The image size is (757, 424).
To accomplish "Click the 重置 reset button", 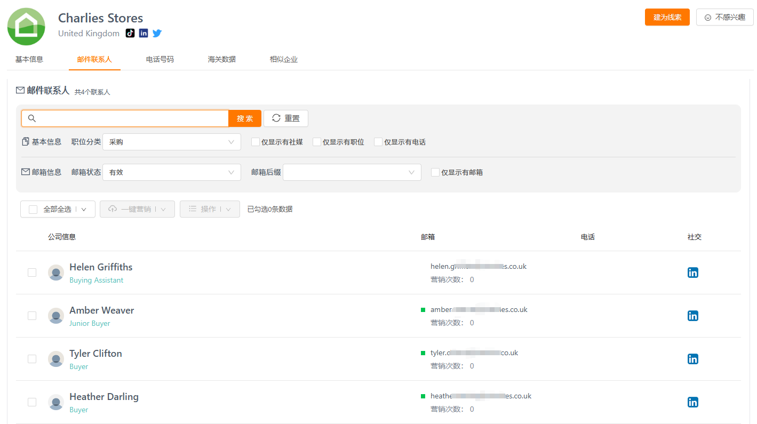I will pyautogui.click(x=286, y=118).
